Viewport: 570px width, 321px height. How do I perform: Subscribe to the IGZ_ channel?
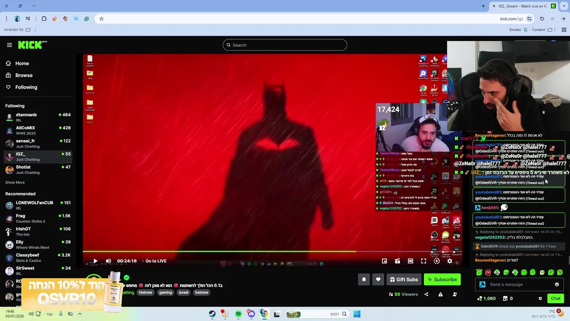(442, 280)
